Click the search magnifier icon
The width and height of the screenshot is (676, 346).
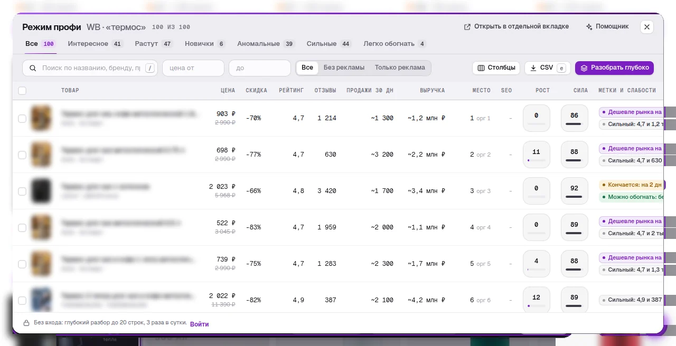(x=33, y=68)
